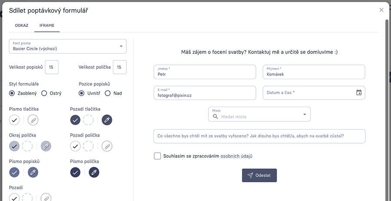Click eyedropper icon under Písmo tlačítka
This screenshot has width=391, height=201.
click(x=33, y=120)
